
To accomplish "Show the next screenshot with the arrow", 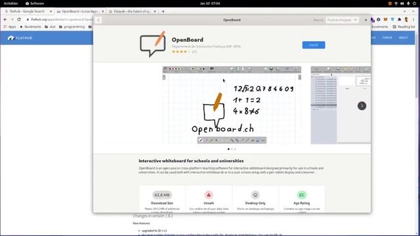I will point(362,106).
